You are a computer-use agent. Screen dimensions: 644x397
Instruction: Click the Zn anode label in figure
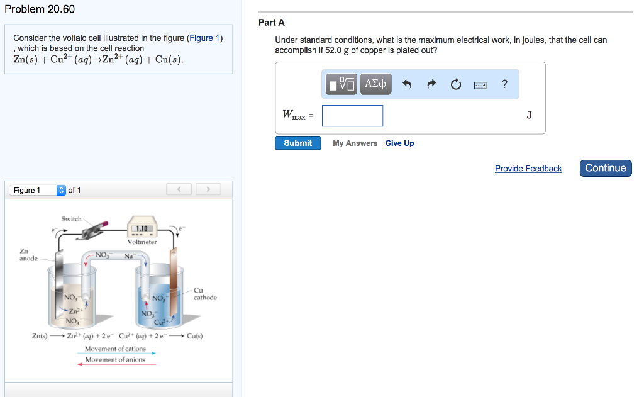pos(28,255)
